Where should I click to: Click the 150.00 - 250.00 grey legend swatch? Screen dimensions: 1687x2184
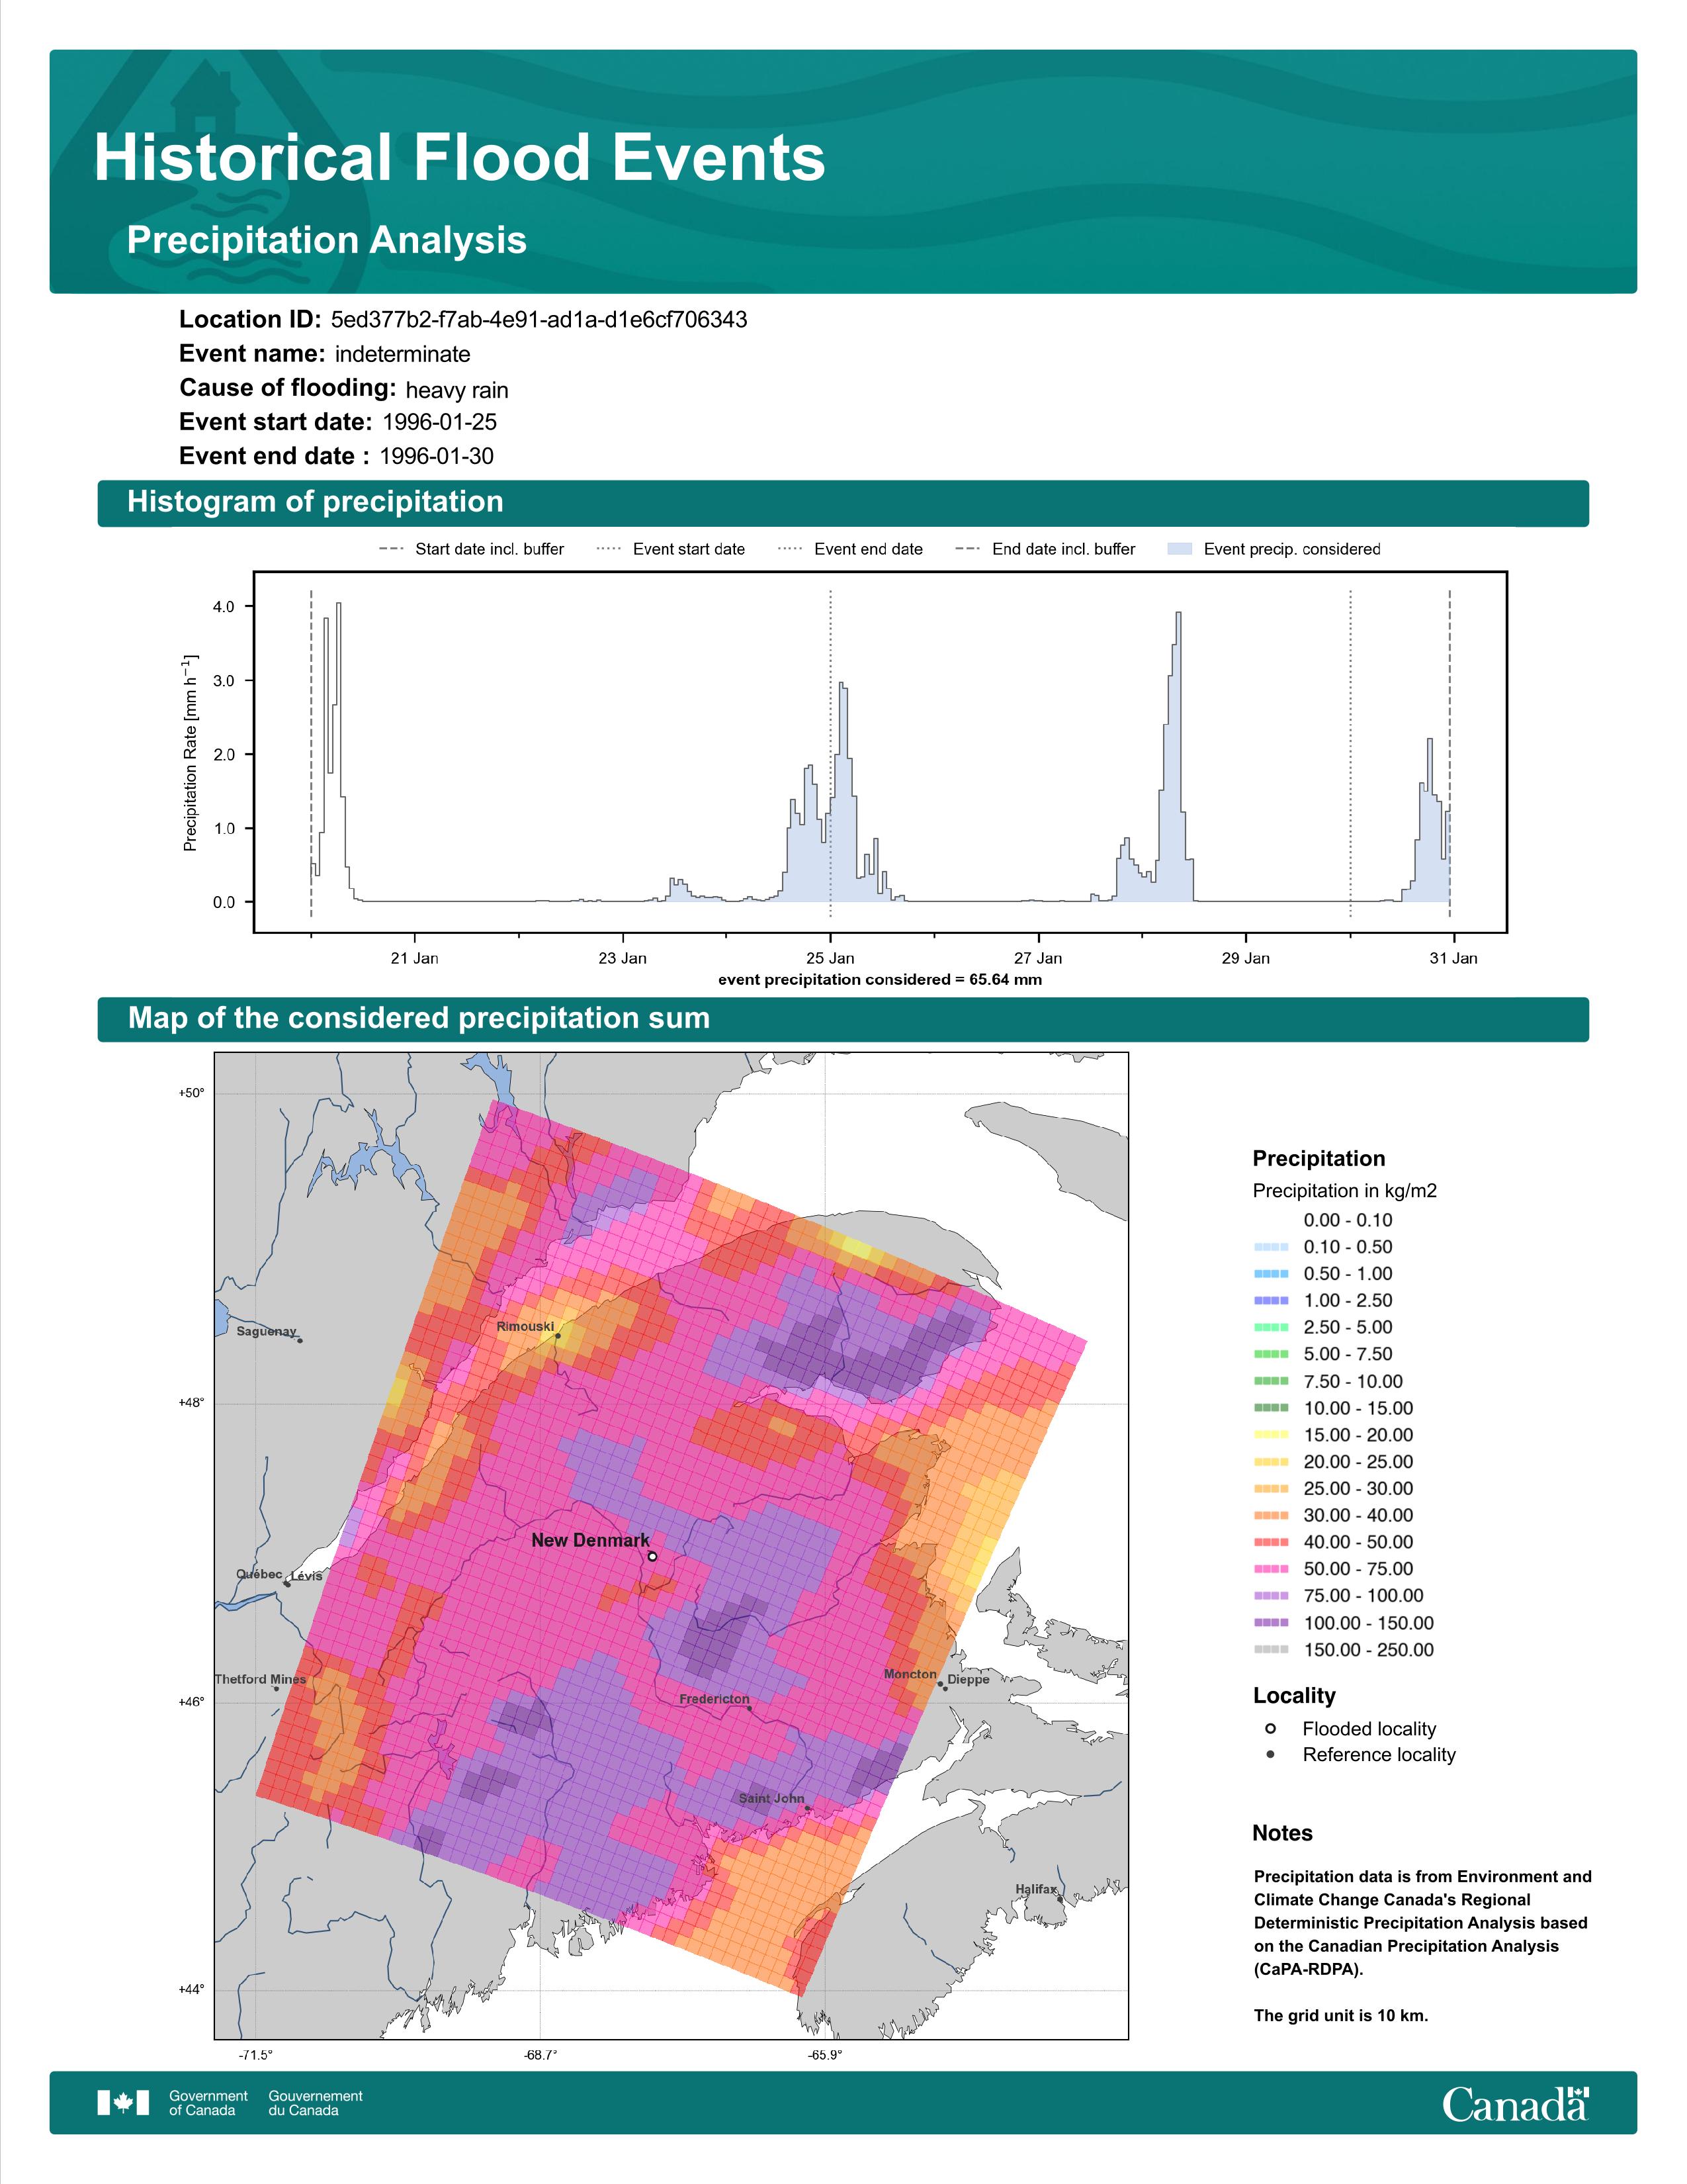tap(1270, 1650)
